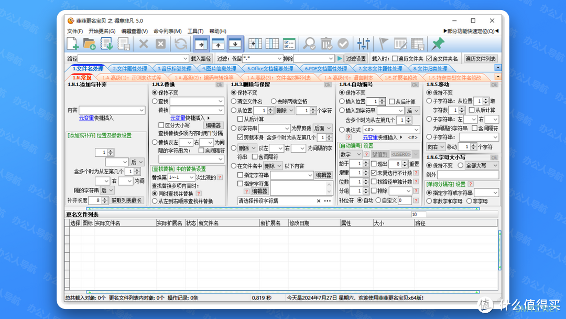Click the 载入路径 button
Image resolution: width=566 pixels, height=319 pixels.
(x=201, y=59)
